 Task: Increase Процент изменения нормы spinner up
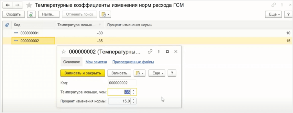click(133, 100)
